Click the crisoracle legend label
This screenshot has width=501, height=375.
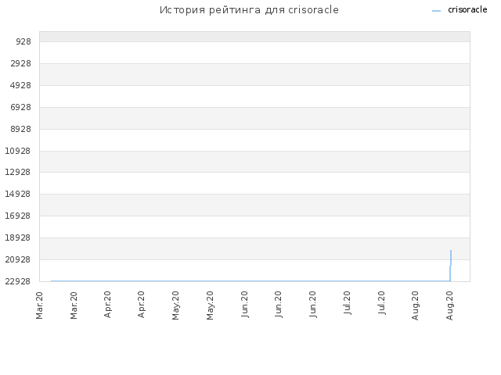467,10
